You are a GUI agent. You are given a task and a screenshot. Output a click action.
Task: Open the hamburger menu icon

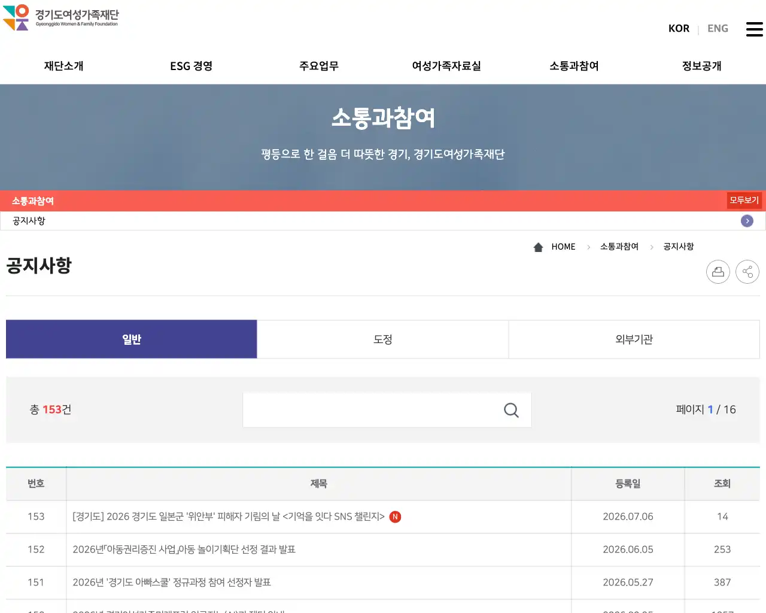(x=754, y=29)
